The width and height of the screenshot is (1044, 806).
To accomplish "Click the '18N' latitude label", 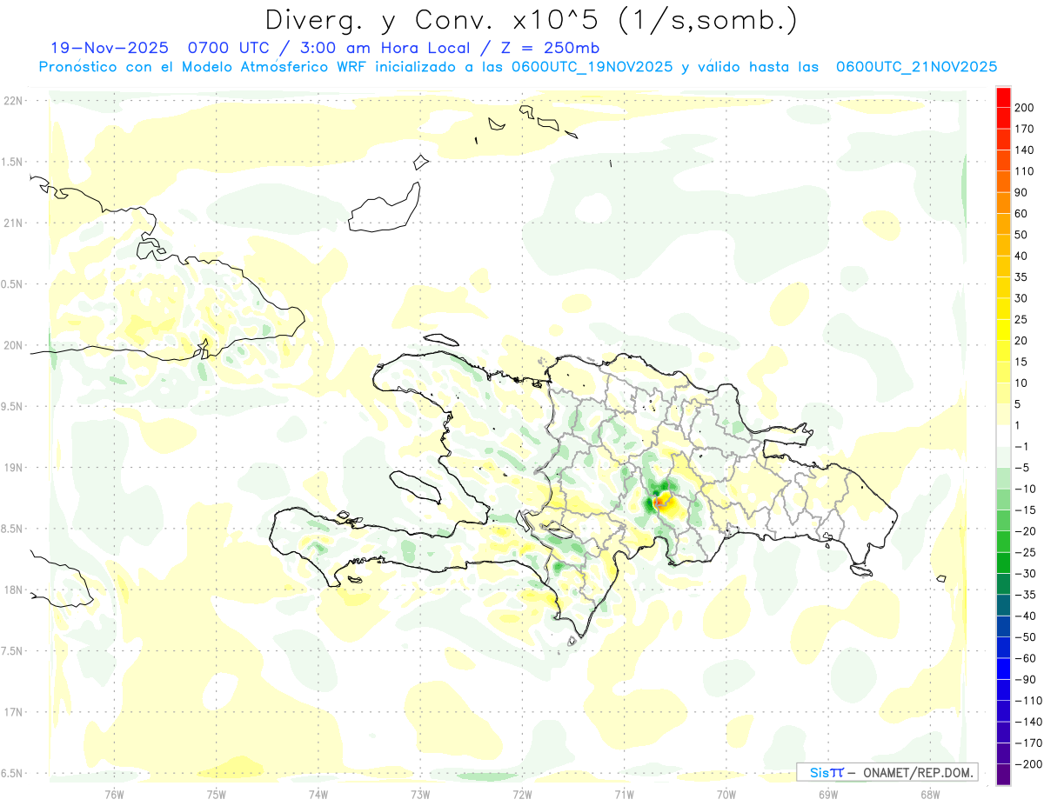I will pos(12,590).
